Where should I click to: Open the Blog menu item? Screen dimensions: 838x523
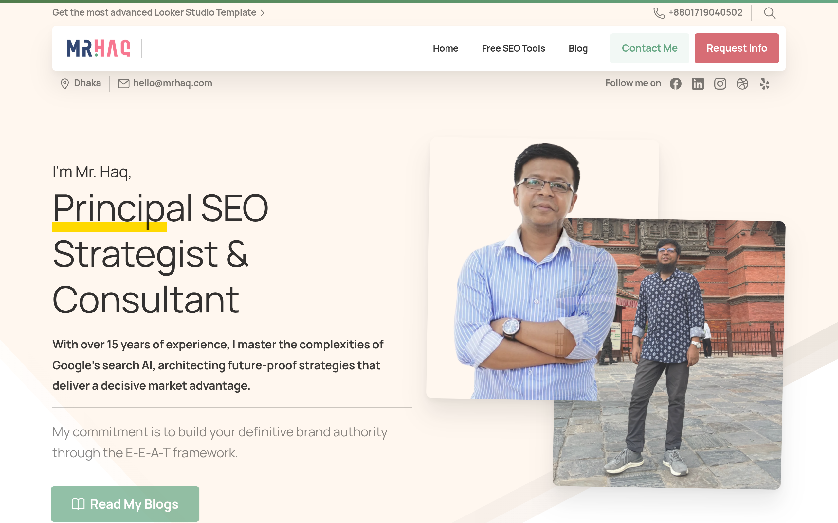[578, 48]
